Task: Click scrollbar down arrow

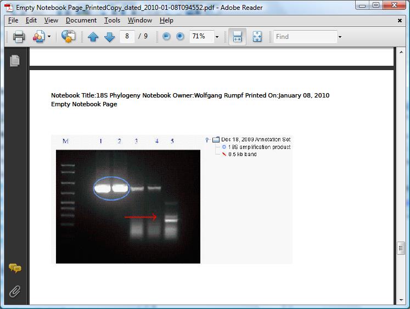Action: pyautogui.click(x=401, y=300)
